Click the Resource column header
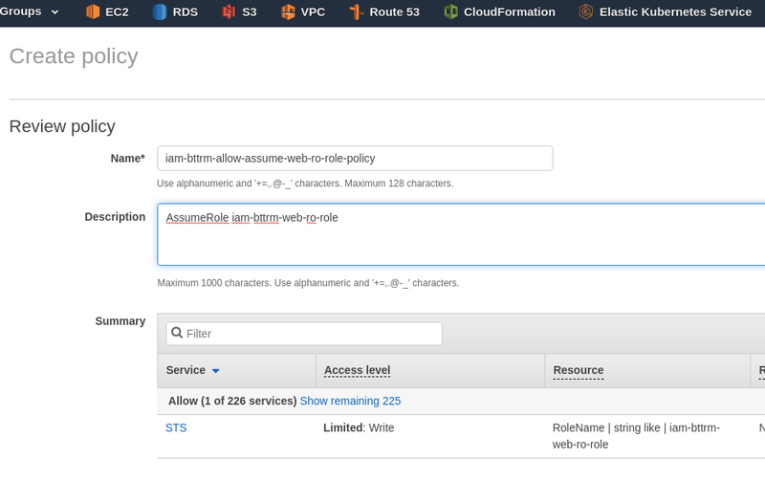The height and width of the screenshot is (480, 765). (579, 370)
